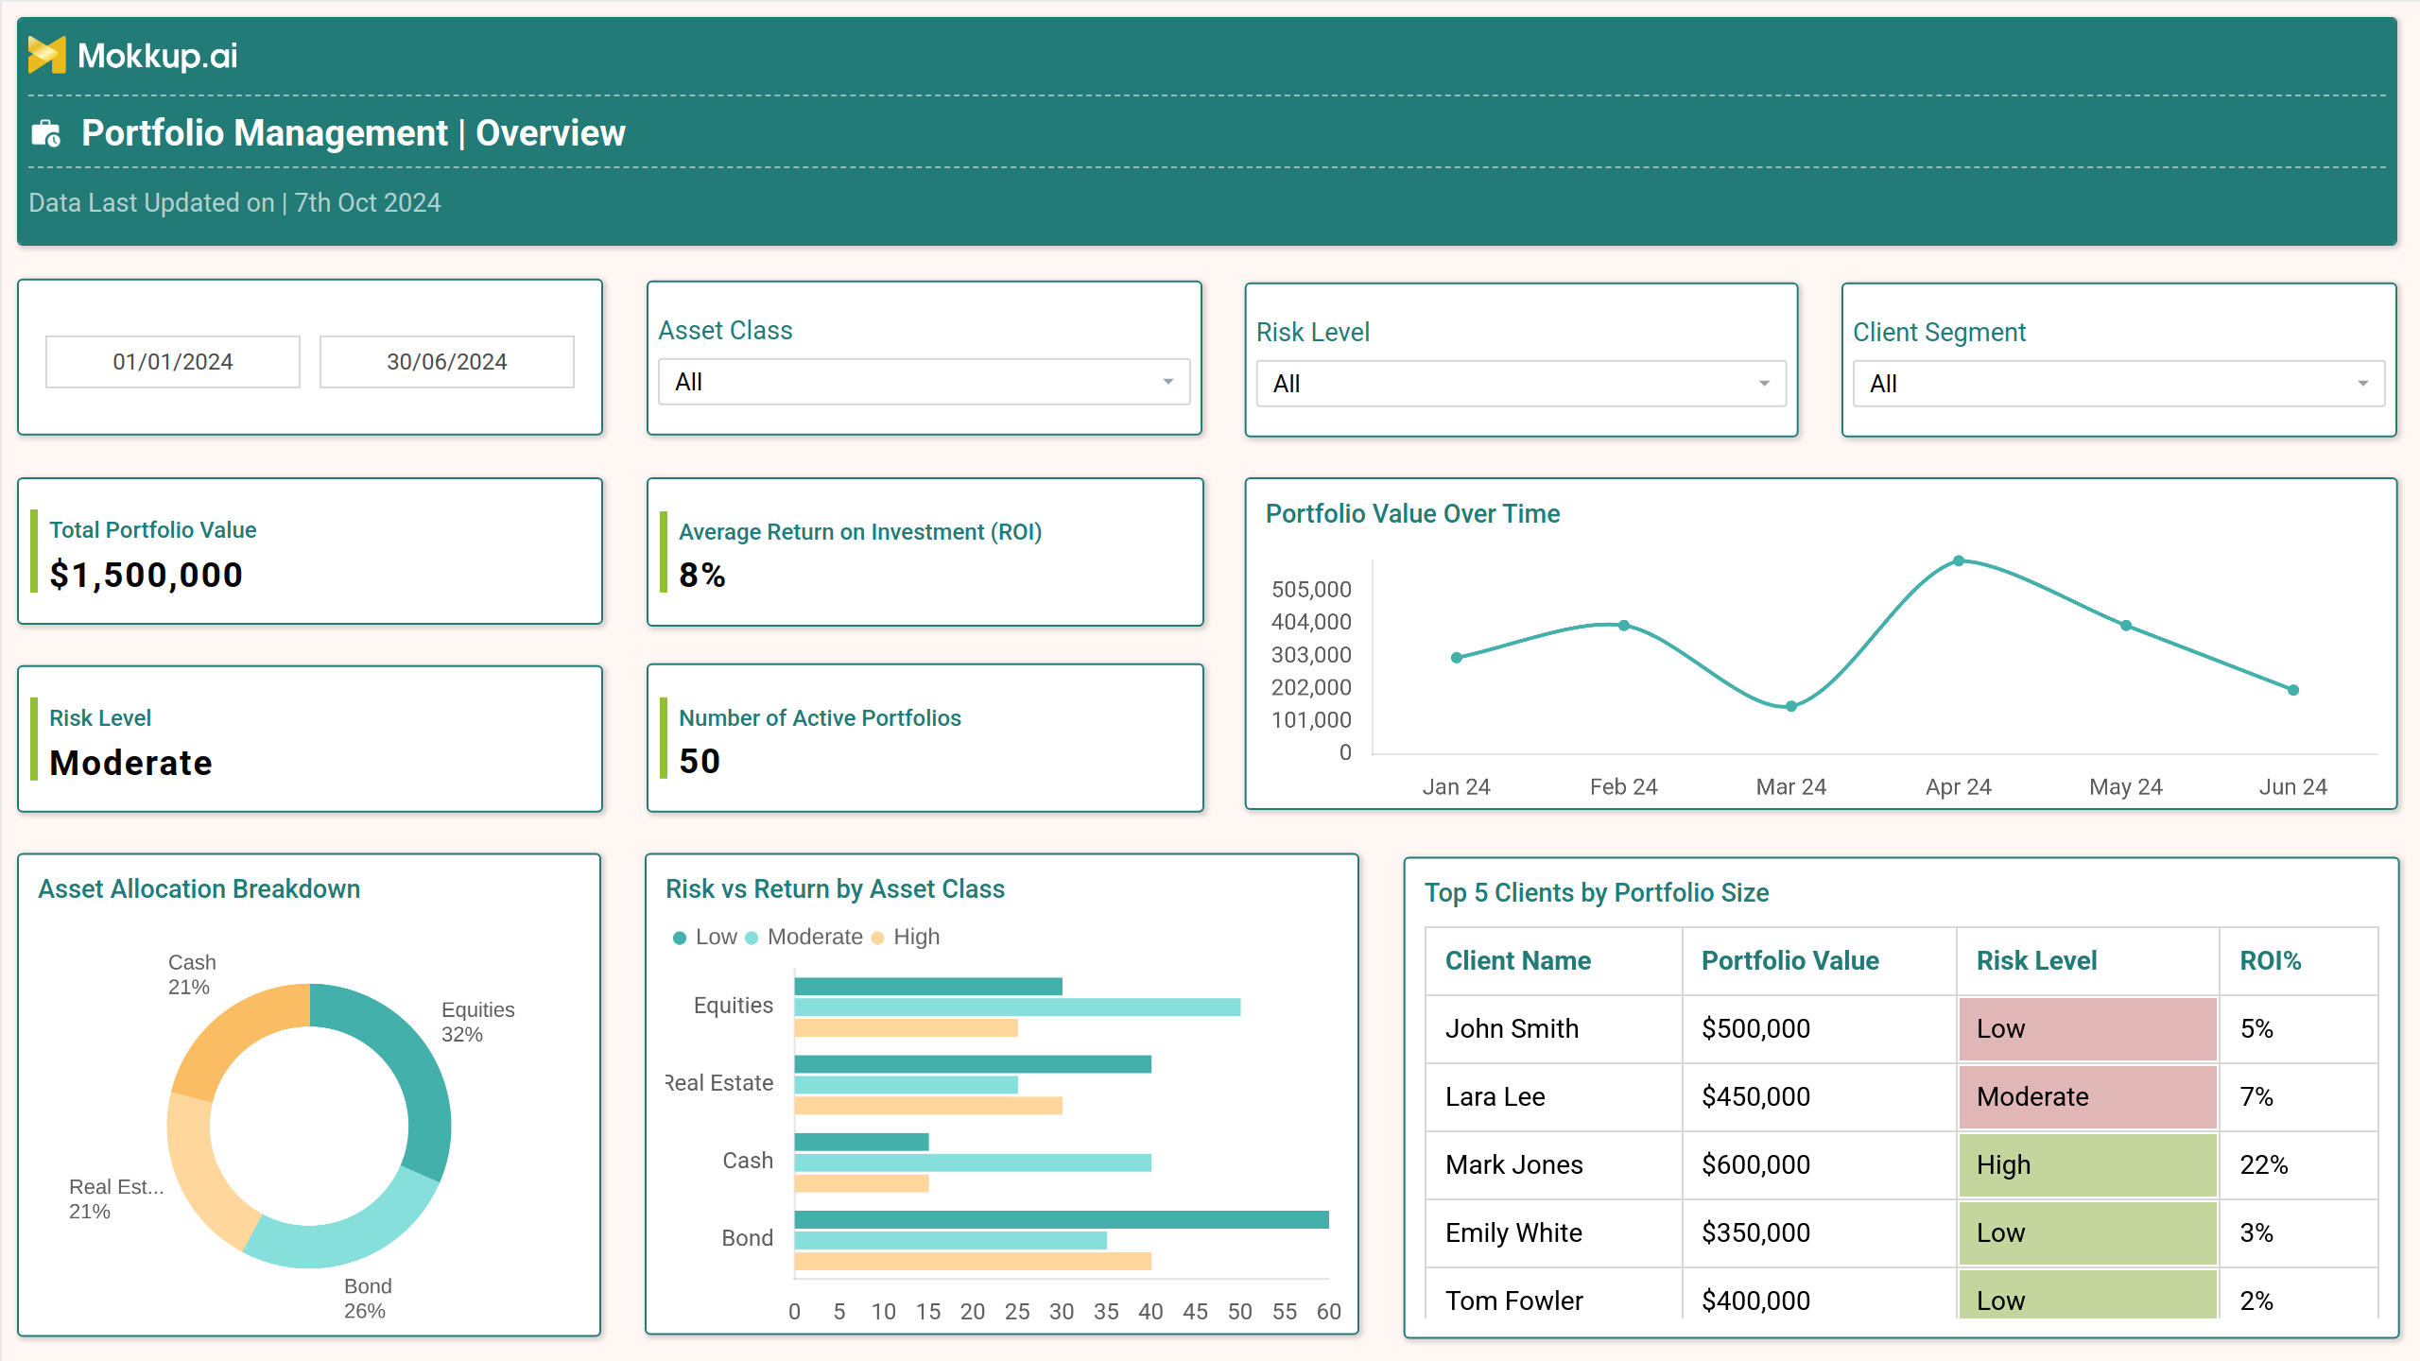Image resolution: width=2420 pixels, height=1361 pixels.
Task: Click the Equities Moderate risk bar
Action: [x=1017, y=1008]
